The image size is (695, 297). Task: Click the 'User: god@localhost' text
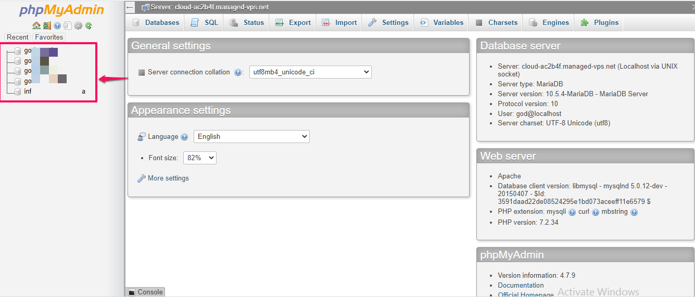(529, 113)
